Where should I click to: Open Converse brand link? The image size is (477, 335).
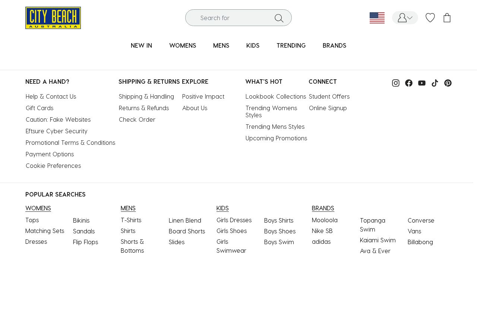(421, 220)
